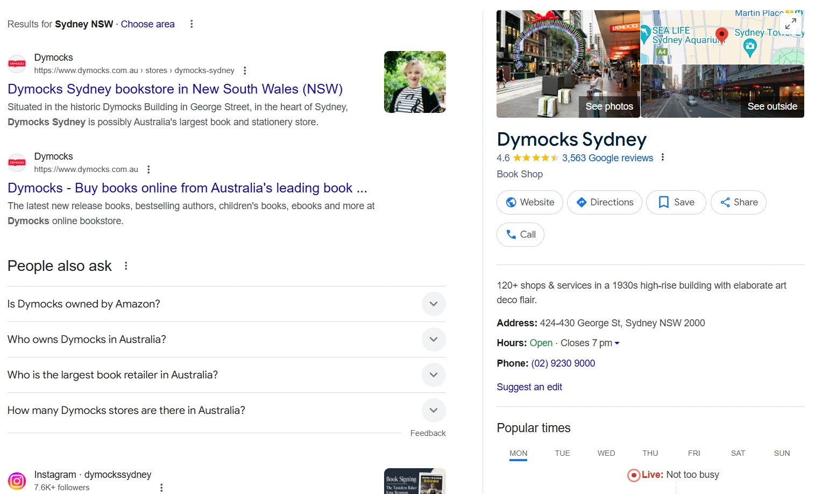Select the TUE tab in Popular times

tap(562, 453)
